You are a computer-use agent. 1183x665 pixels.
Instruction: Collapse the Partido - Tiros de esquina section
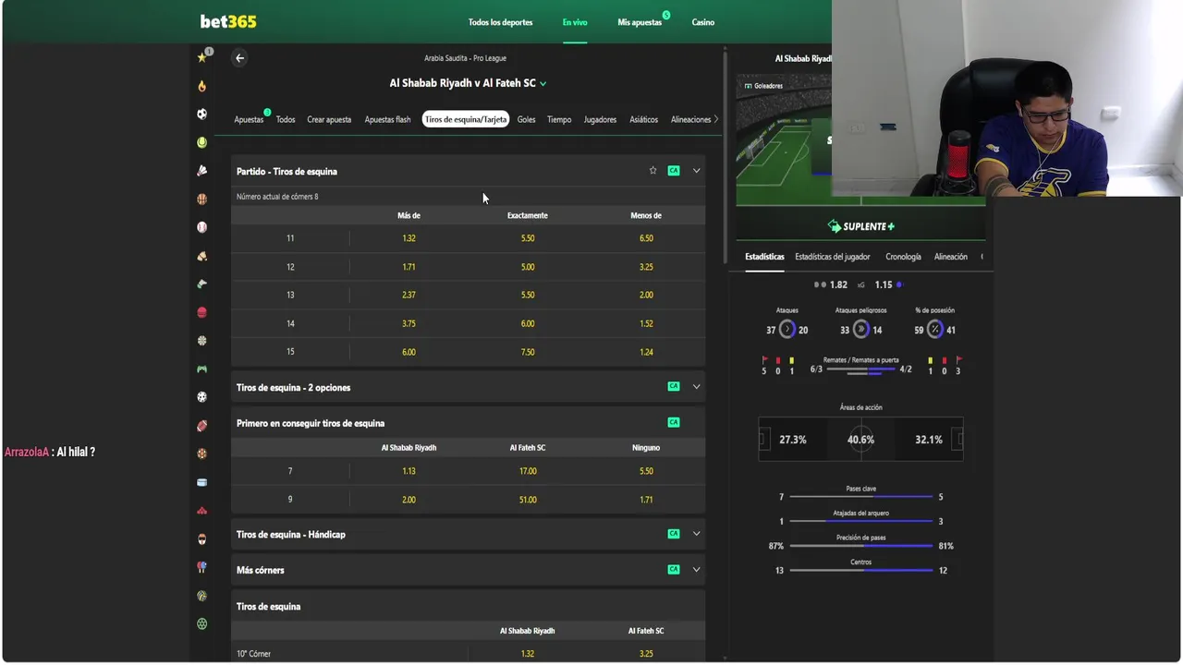tap(696, 171)
